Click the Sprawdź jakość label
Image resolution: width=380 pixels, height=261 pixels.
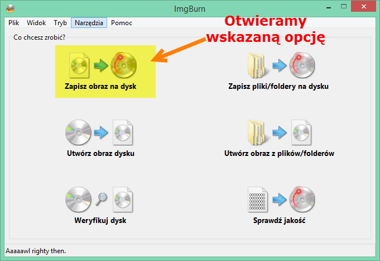pyautogui.click(x=279, y=220)
